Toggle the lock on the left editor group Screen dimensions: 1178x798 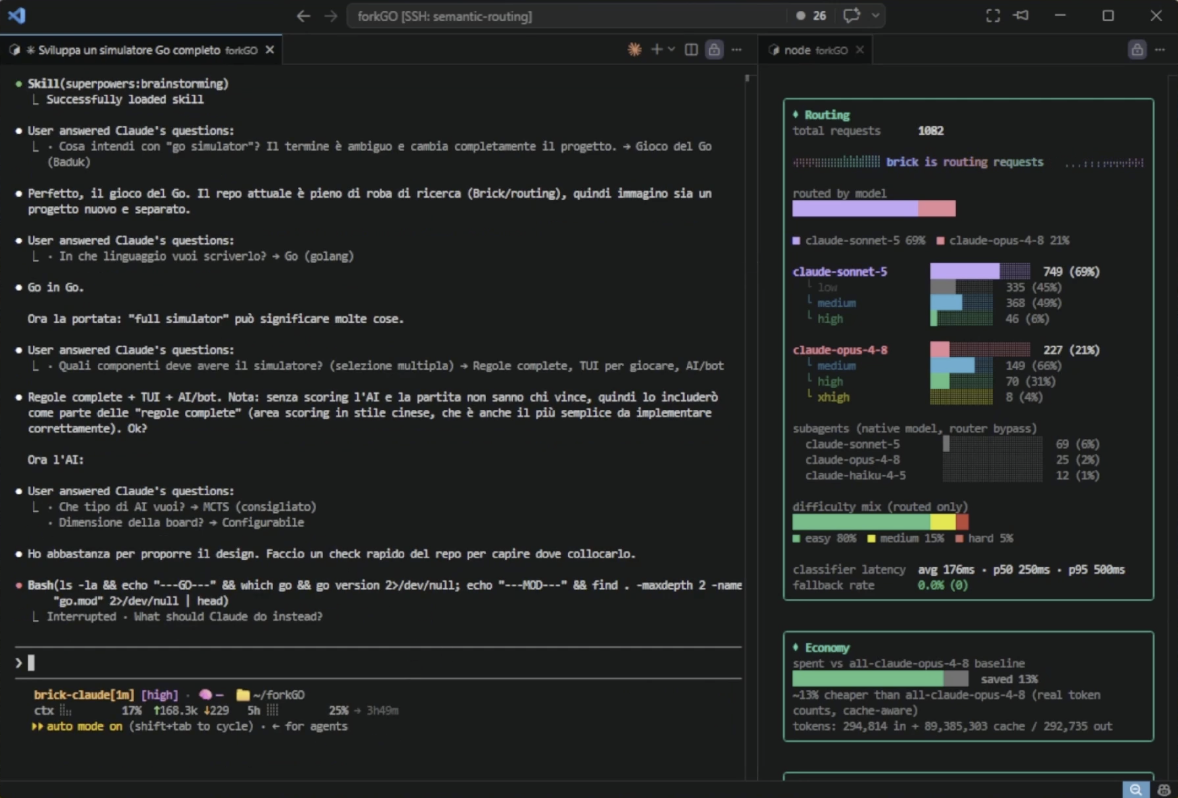(x=714, y=50)
